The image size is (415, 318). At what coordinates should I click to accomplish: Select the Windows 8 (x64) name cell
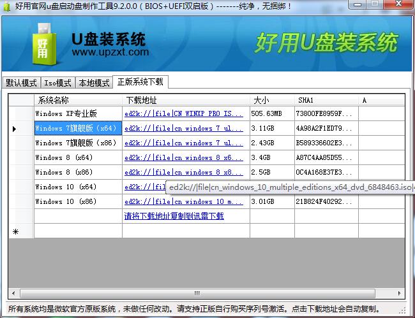click(78, 157)
